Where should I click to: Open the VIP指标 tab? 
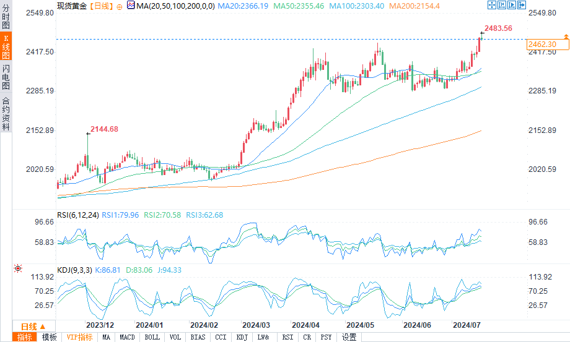click(x=79, y=337)
